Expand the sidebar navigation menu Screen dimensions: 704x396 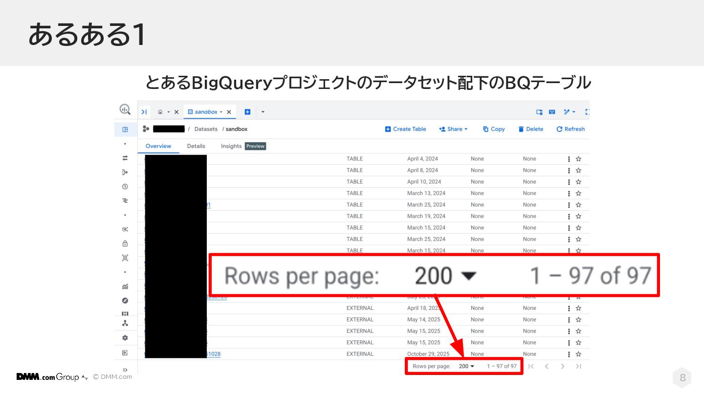(125, 370)
